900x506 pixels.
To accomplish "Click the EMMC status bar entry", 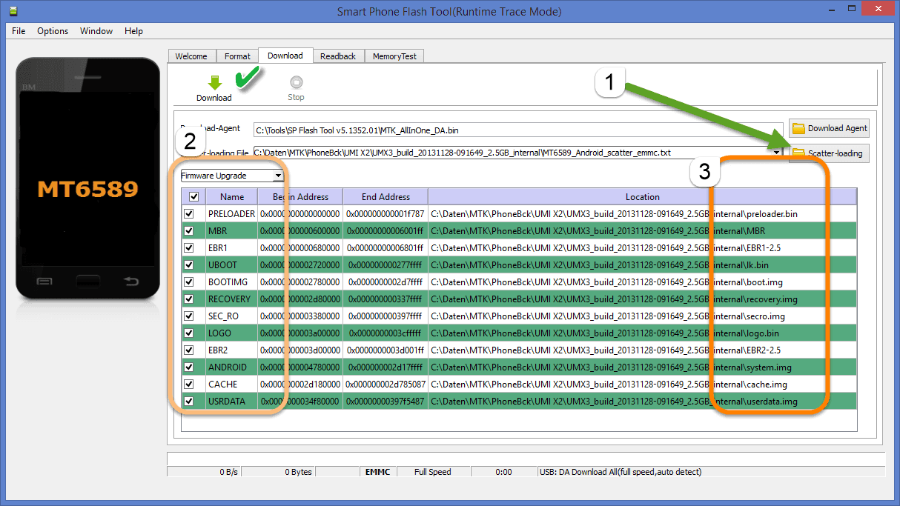I will click(377, 472).
